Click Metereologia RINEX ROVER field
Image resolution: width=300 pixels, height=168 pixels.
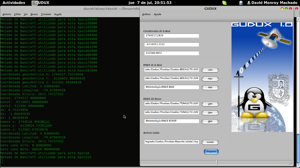coord(172,121)
